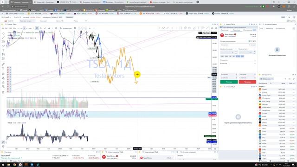297x167 pixels.
Task: Open File Explorer from the taskbar
Action: (x=9, y=165)
